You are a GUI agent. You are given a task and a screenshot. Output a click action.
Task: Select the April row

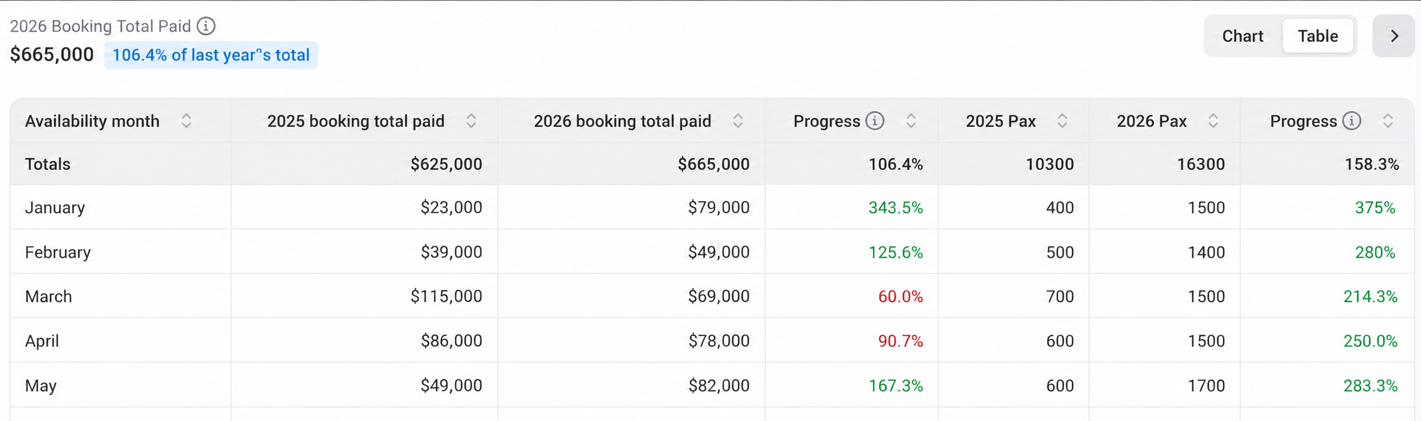[712, 341]
